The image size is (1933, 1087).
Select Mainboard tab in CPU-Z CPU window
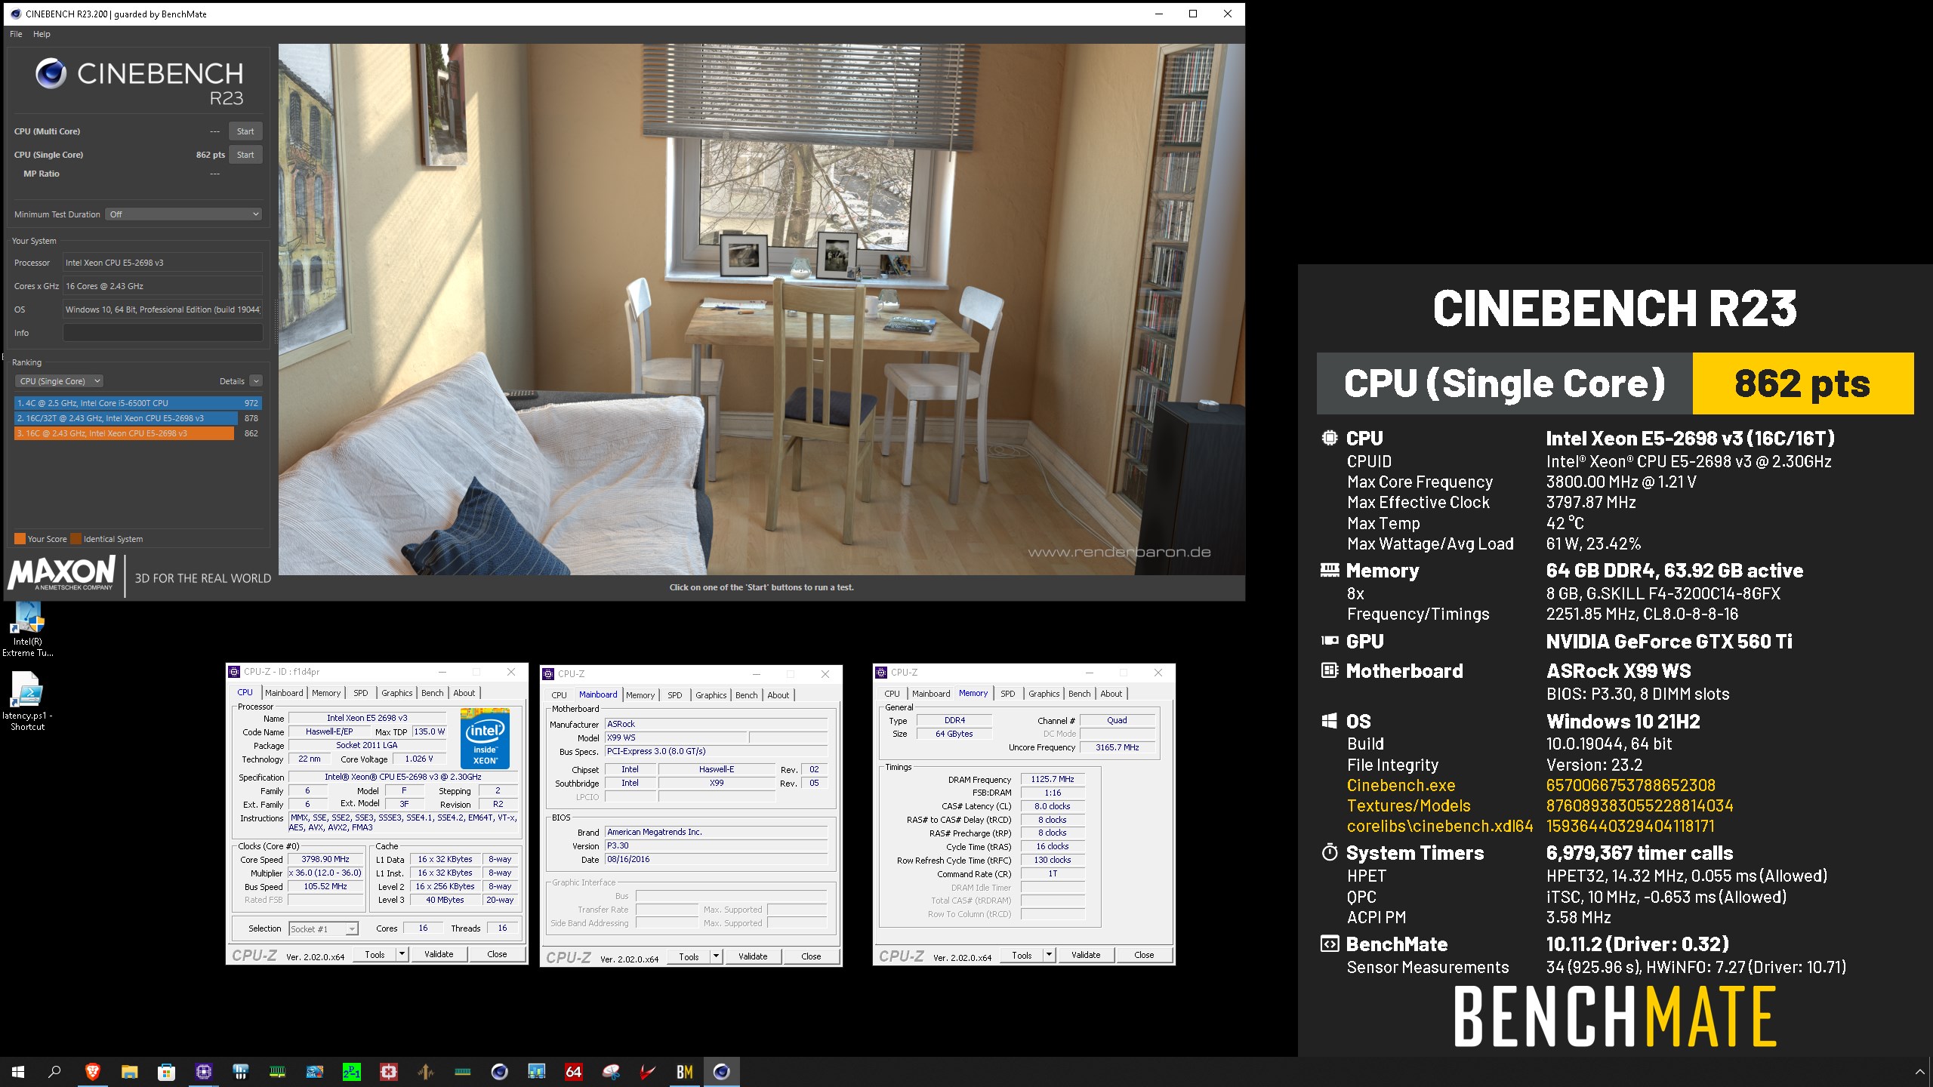pos(284,693)
